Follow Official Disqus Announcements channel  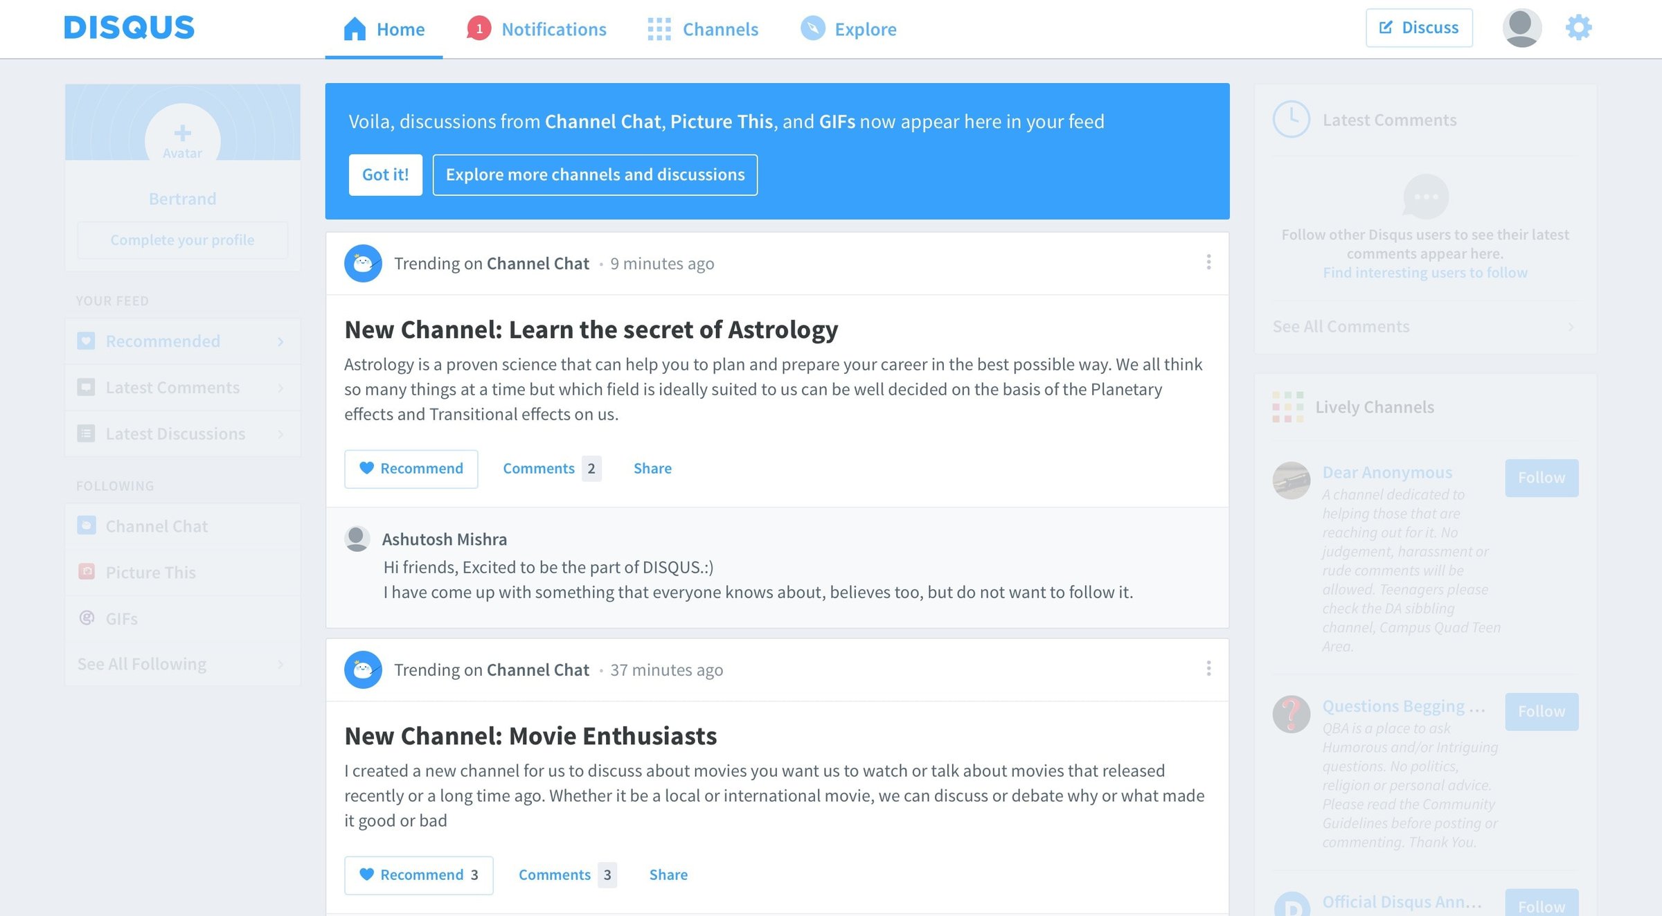point(1542,904)
